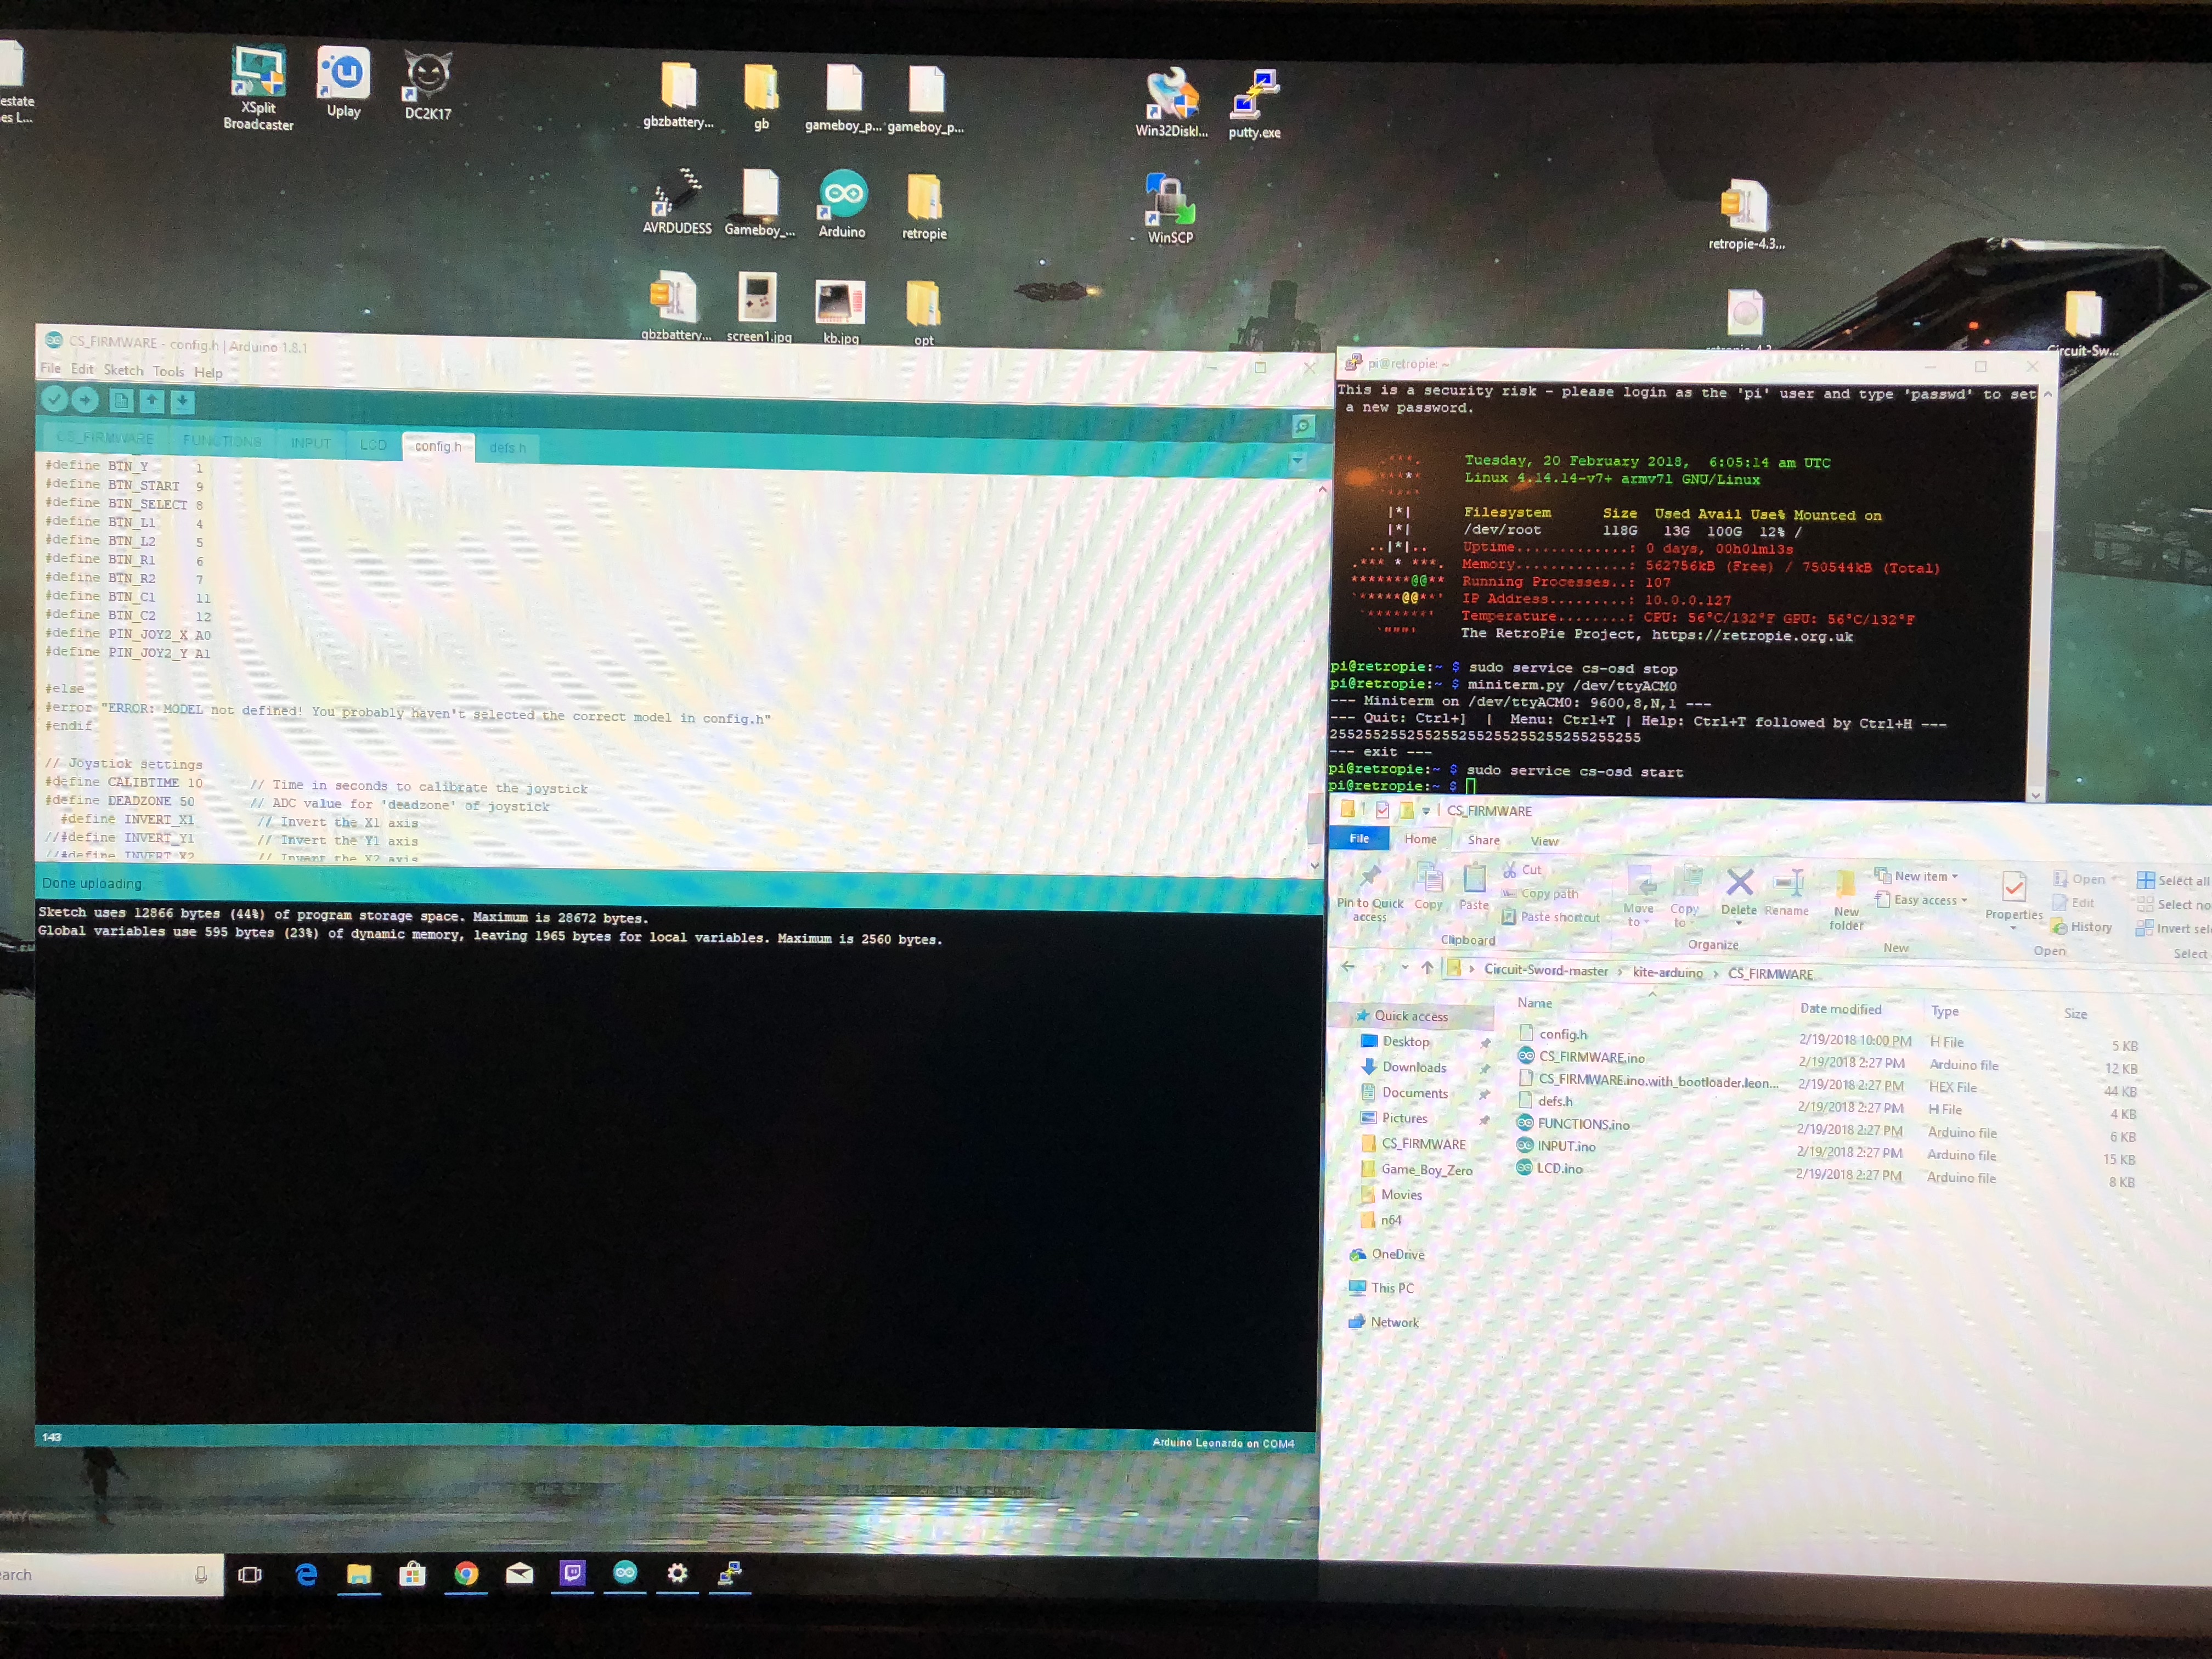Click Circuit-Sword-master in the address breadcrumb
2212x1659 pixels.
click(1546, 970)
